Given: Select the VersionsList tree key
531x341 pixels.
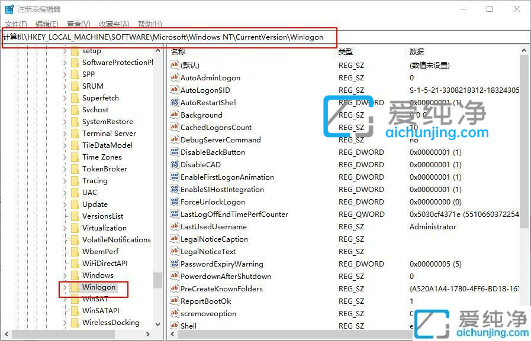Looking at the screenshot, I should pos(102,216).
